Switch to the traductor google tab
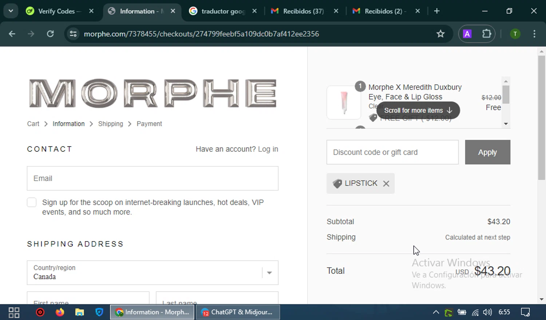Viewport: 546px width, 320px height. pos(223,11)
